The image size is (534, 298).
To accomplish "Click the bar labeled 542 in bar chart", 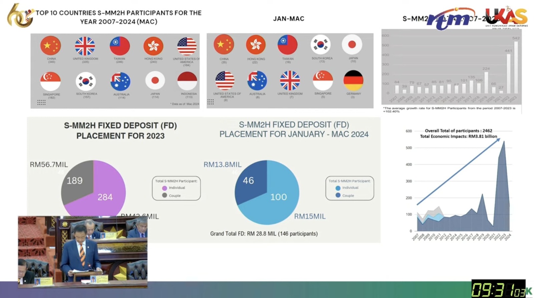I will pyautogui.click(x=516, y=67).
